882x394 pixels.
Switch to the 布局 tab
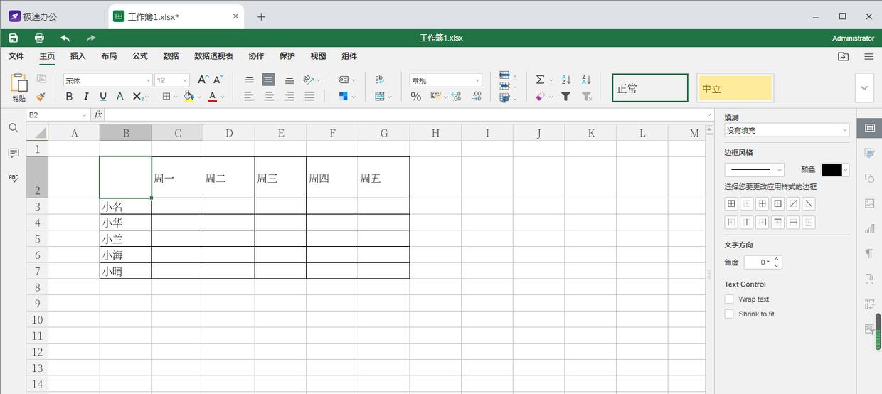click(109, 56)
